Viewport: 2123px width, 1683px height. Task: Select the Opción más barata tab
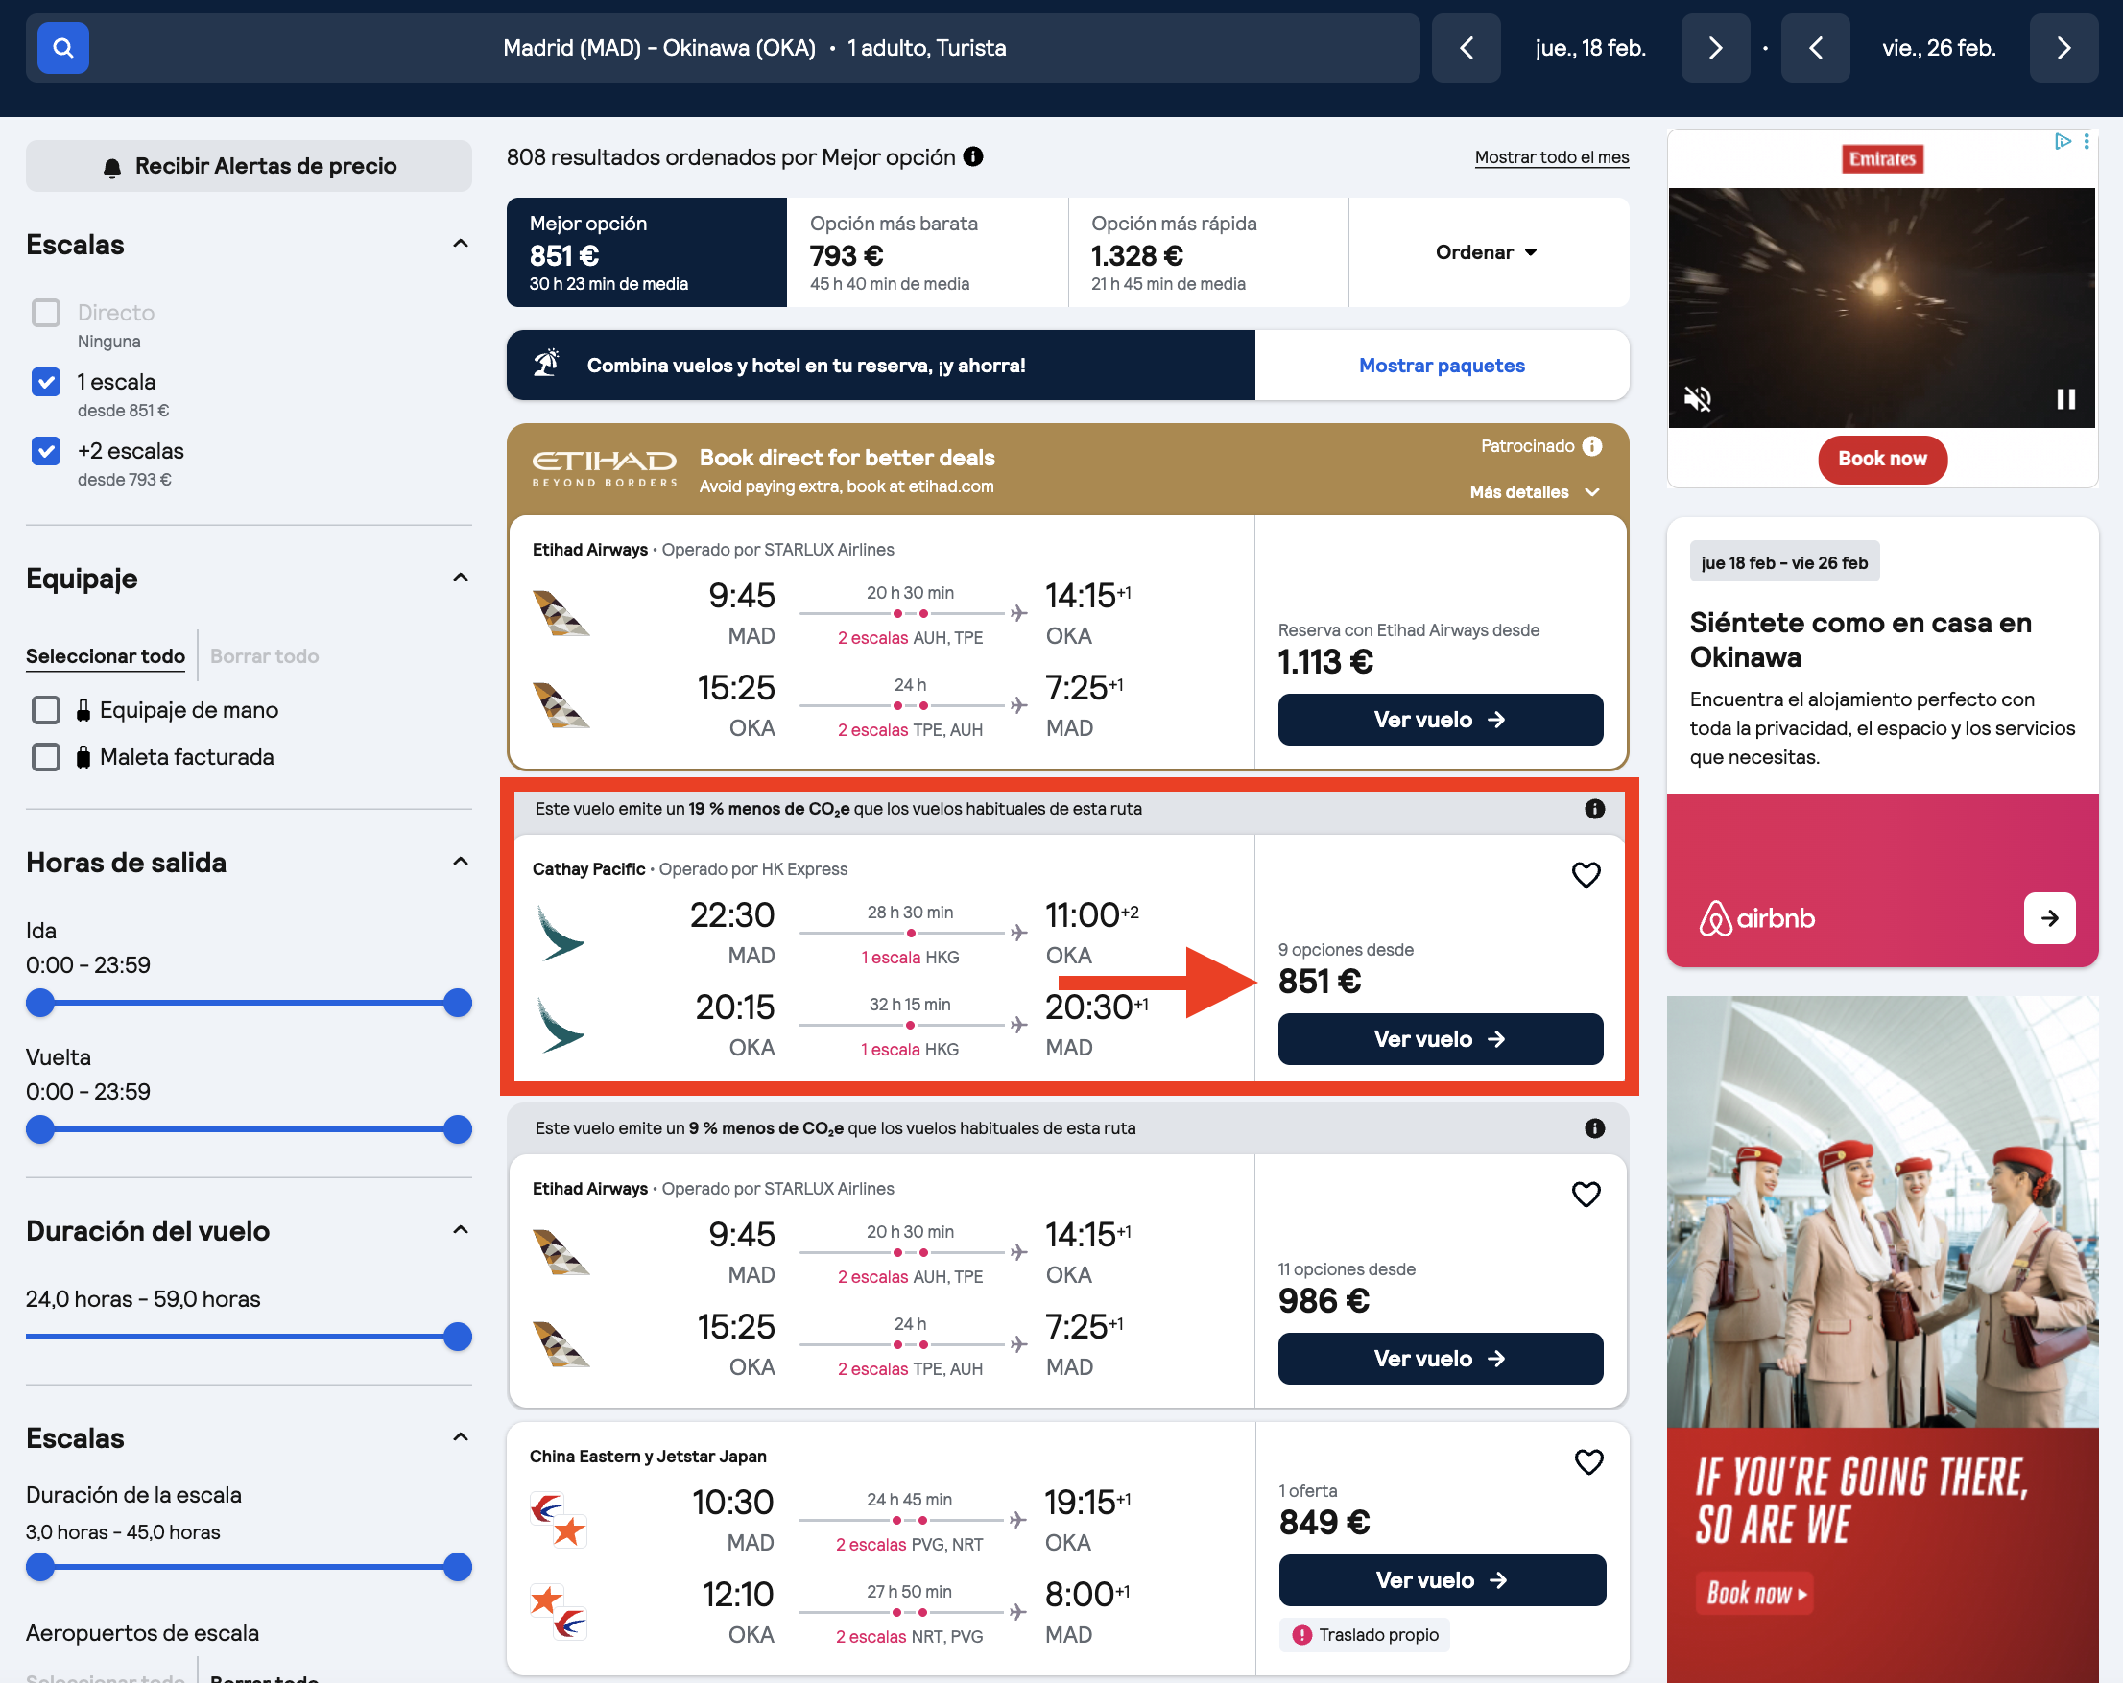click(927, 252)
